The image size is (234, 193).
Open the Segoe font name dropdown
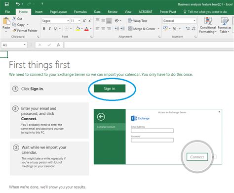click(x=68, y=21)
